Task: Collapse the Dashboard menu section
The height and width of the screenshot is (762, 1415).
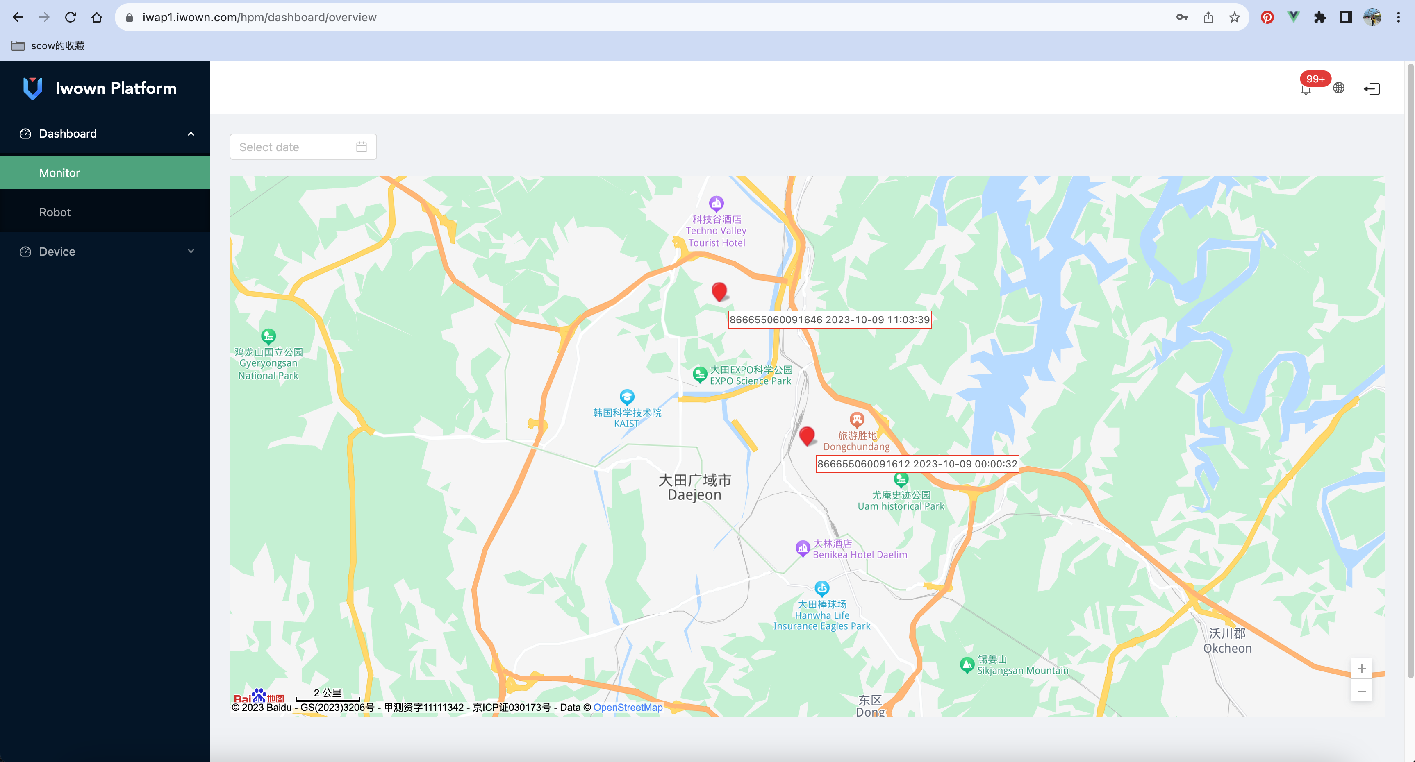Action: [191, 134]
